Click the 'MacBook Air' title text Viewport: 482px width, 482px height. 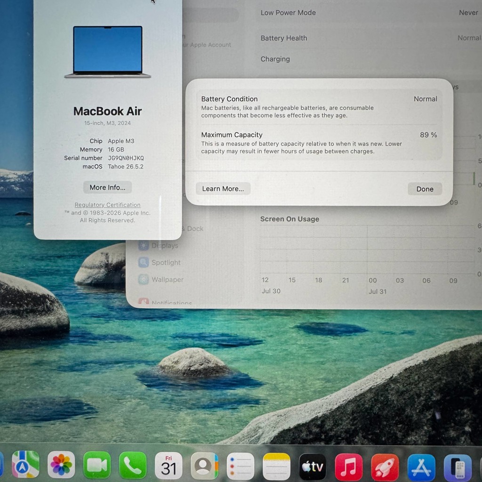point(108,111)
